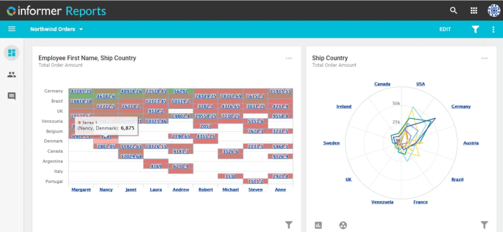Click the Andrew Germany 56292 heatmap cell
Viewport: 503px width, 232px height.
pyautogui.click(x=180, y=91)
